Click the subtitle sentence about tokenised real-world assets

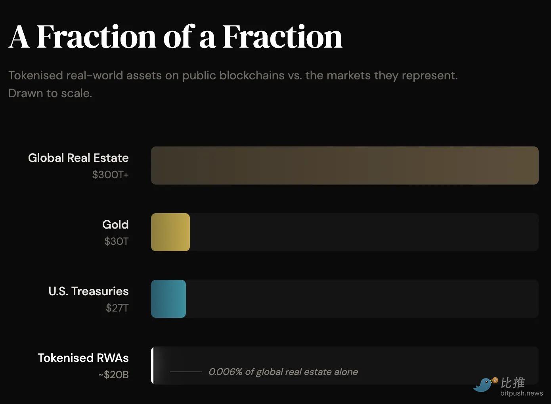pos(233,75)
